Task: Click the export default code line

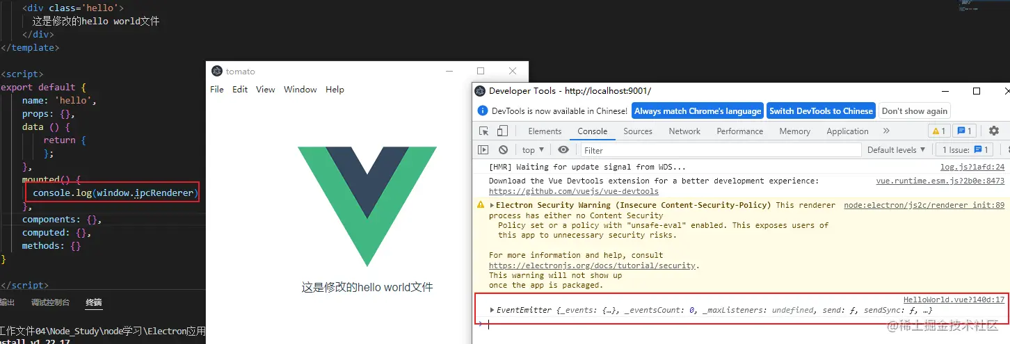Action: [43, 87]
